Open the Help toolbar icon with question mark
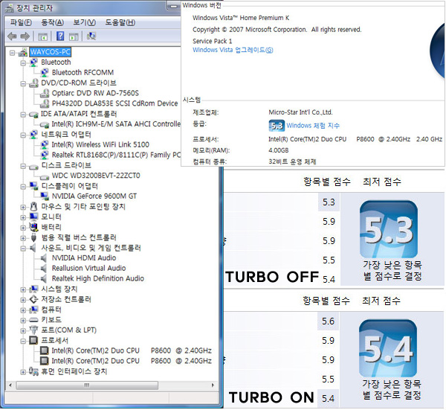Screen dimensions: 446x410 (60, 36)
